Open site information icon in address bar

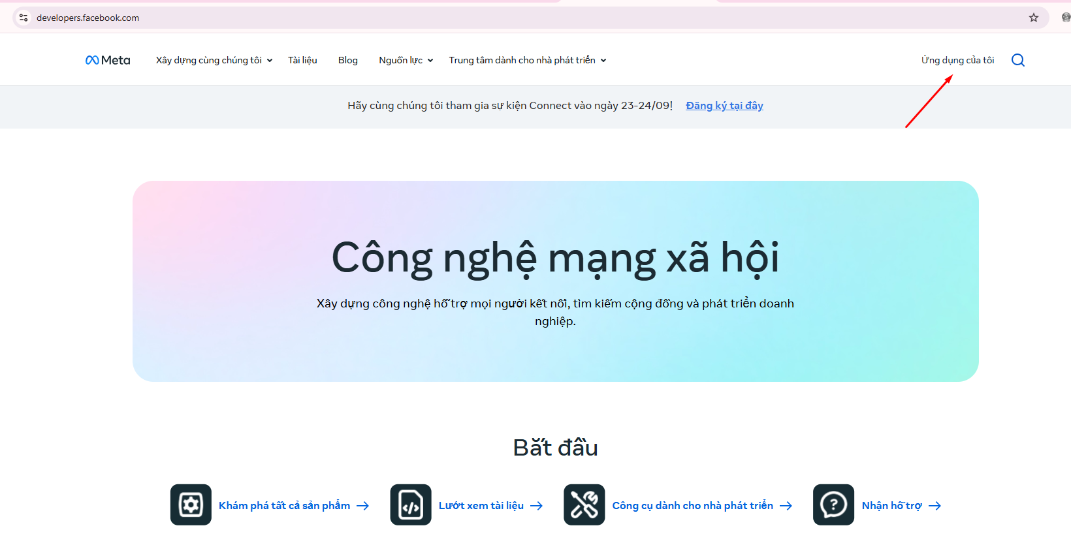pos(24,18)
